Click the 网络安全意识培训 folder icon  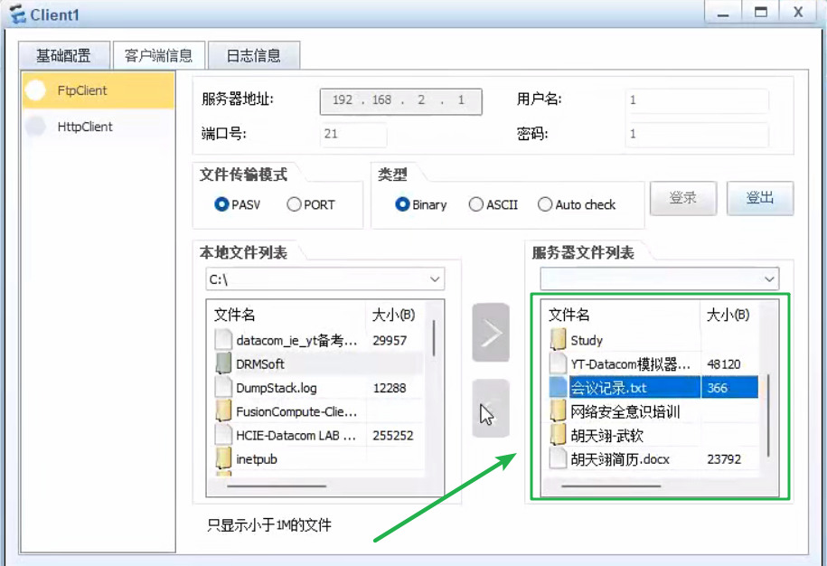coord(558,410)
